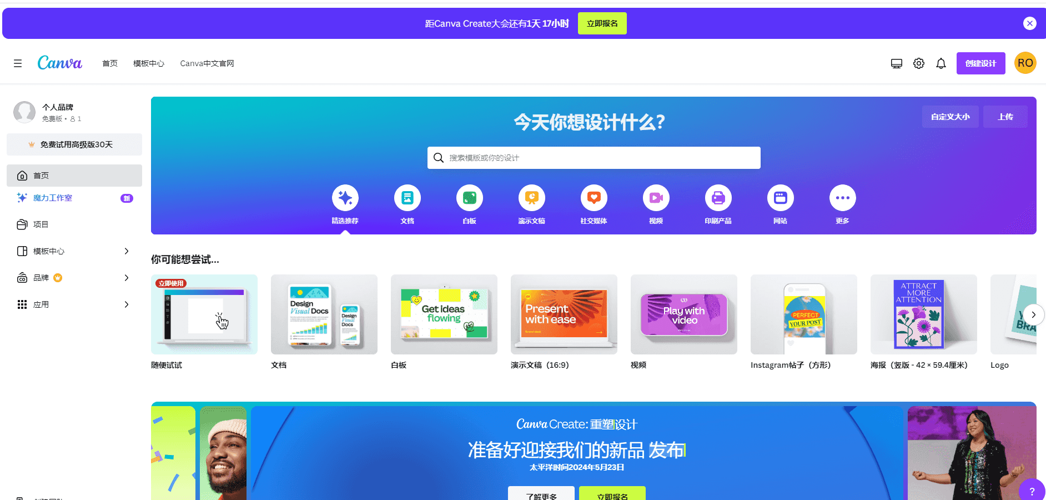Open the 演示文稿 (16:9) thumbnail

[564, 314]
